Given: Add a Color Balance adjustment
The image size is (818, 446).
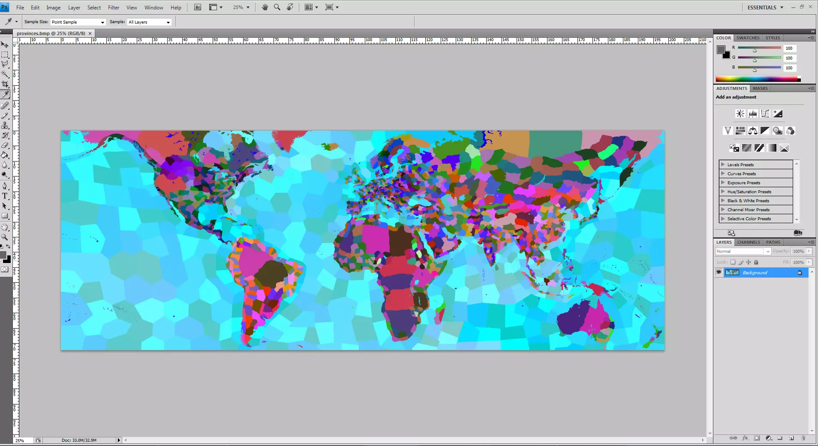Looking at the screenshot, I should (x=753, y=131).
